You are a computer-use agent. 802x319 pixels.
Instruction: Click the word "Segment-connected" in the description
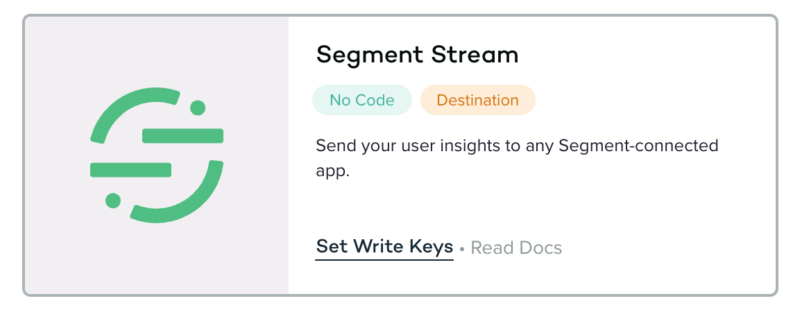[638, 146]
